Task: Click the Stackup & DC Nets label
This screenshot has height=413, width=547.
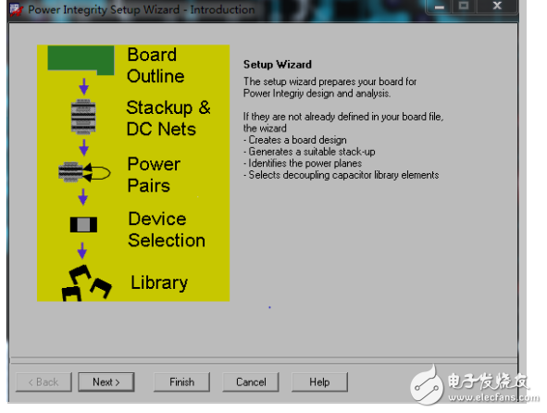Action: [x=168, y=119]
